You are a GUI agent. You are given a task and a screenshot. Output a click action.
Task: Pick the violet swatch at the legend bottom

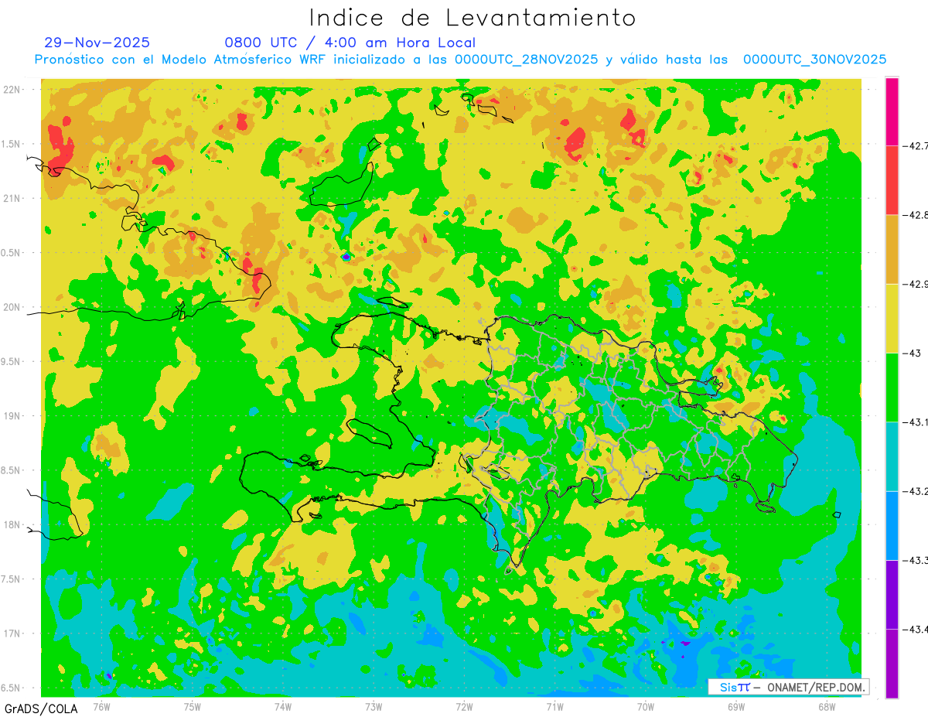pos(892,663)
